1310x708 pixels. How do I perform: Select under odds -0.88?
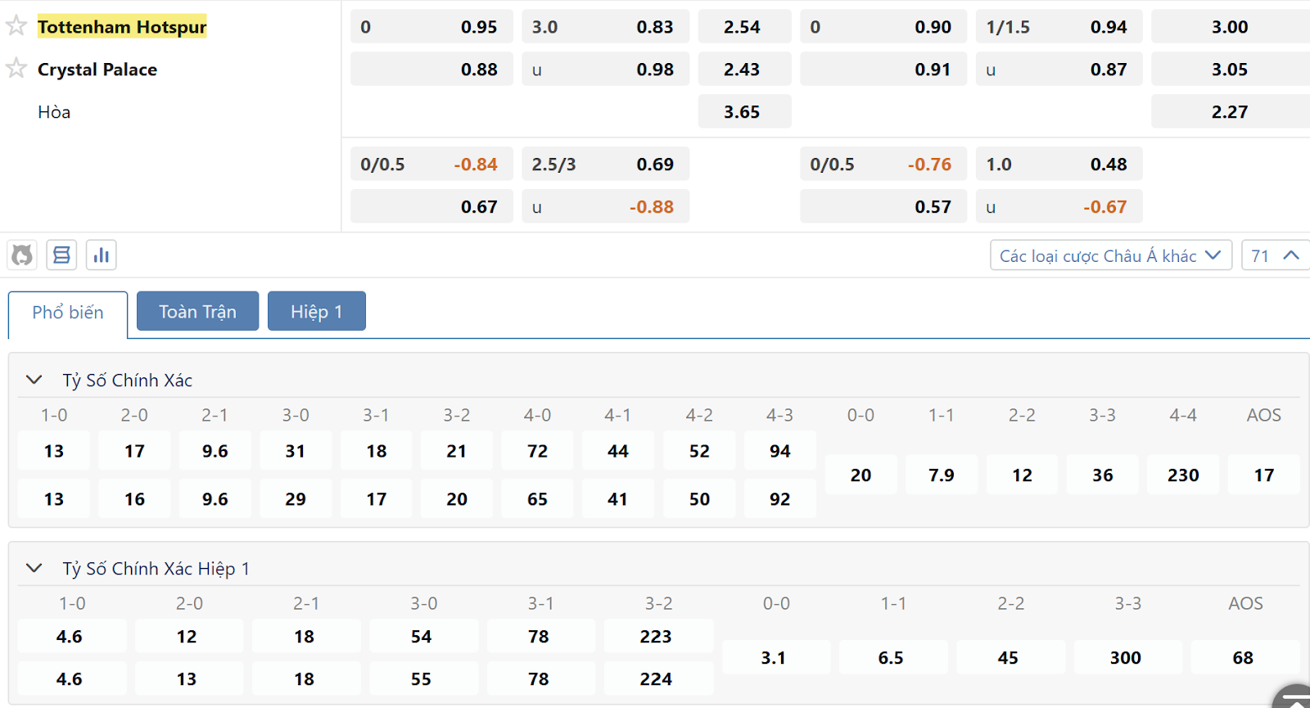pyautogui.click(x=605, y=207)
